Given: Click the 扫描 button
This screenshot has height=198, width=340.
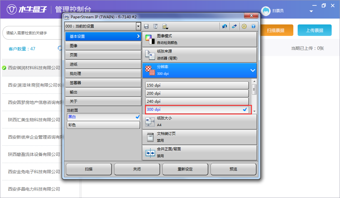Looking at the screenshot, I should (89, 169).
